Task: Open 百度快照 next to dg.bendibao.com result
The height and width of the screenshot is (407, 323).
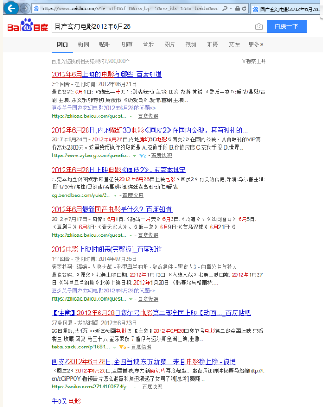Action: [133, 195]
